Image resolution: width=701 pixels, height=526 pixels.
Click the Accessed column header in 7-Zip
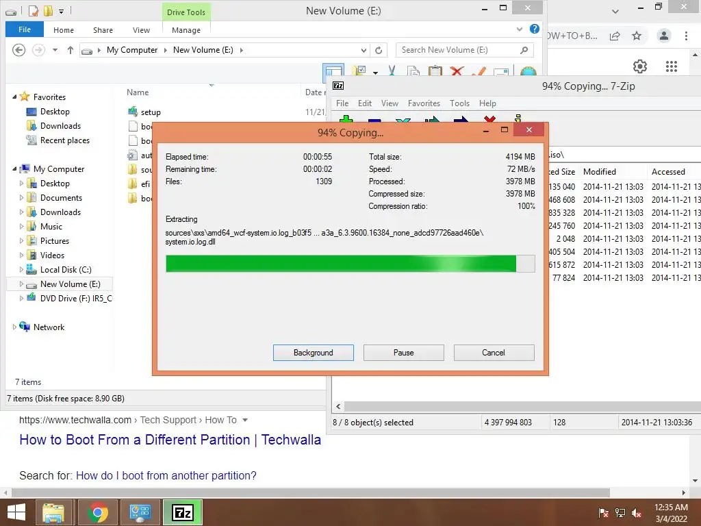click(668, 172)
